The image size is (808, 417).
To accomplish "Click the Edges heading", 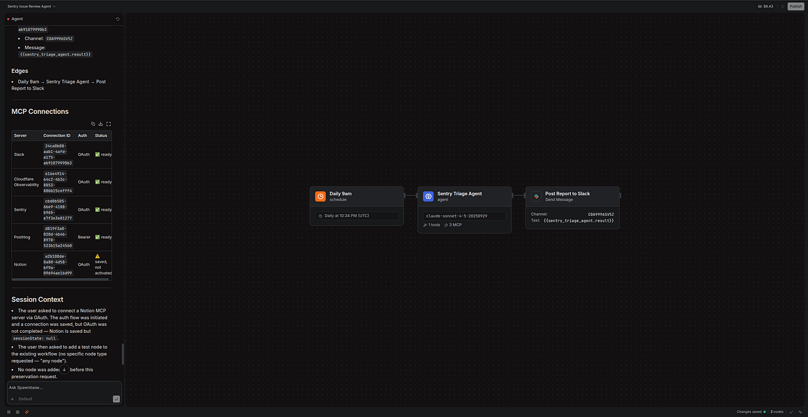I will click(19, 70).
